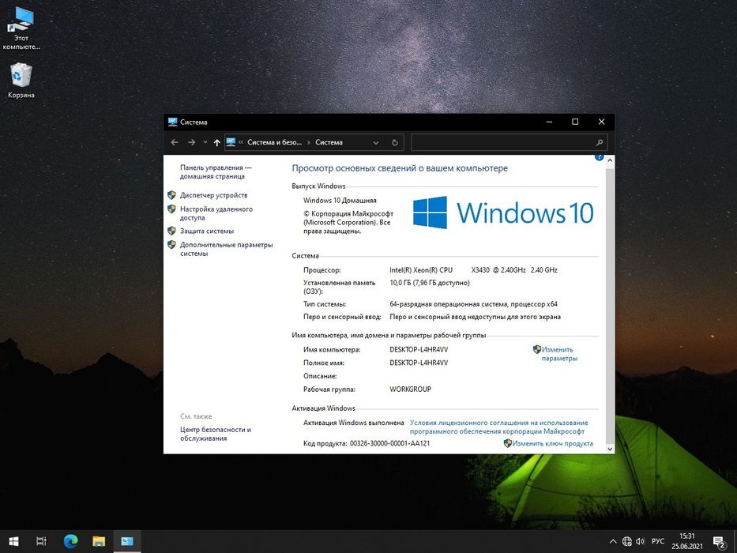The height and width of the screenshot is (553, 737).
Task: Open license terms link Условия лицензионного соглашения
Action: coord(498,427)
